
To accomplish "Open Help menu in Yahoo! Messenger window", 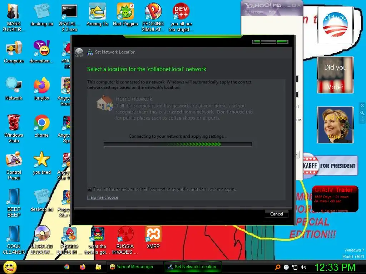I will [x=272, y=12].
